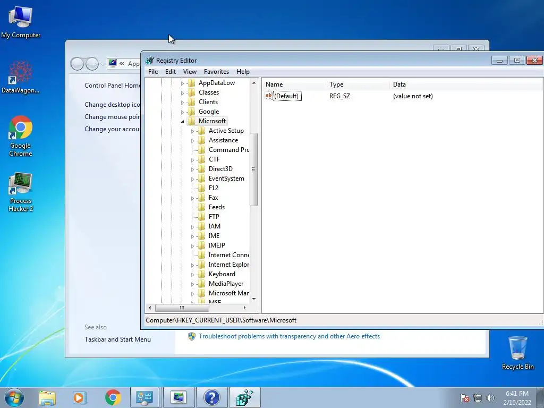
Task: Expand the Internet Explorer key
Action: coord(192,265)
